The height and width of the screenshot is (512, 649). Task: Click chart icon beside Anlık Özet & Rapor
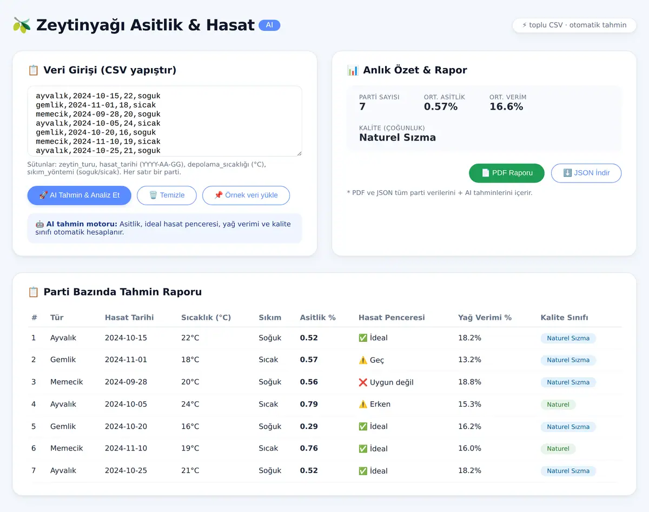(x=353, y=70)
